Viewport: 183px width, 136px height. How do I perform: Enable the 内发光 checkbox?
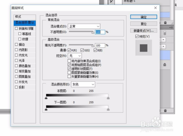(x=16, y=55)
